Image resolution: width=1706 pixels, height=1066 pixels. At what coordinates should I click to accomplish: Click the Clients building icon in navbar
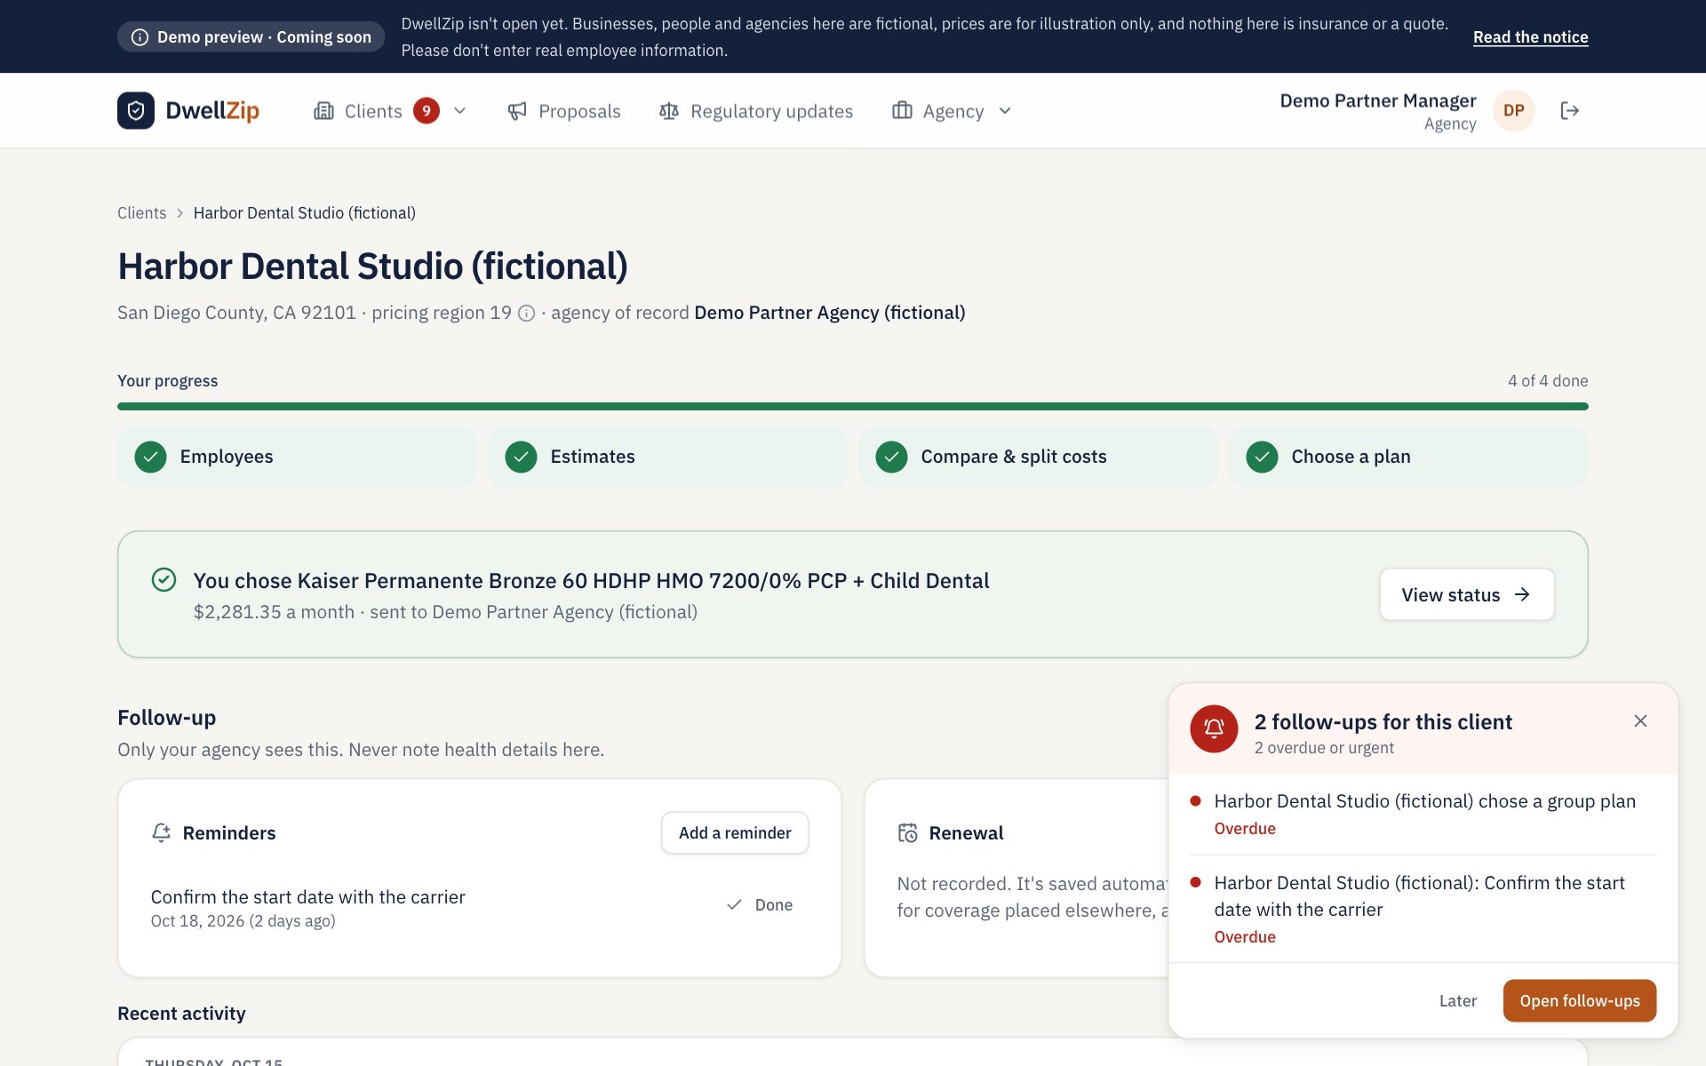click(323, 111)
